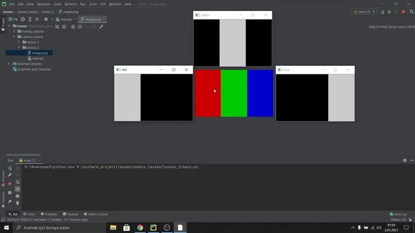Open the Edit menu
415x233 pixels.
pyautogui.click(x=20, y=5)
